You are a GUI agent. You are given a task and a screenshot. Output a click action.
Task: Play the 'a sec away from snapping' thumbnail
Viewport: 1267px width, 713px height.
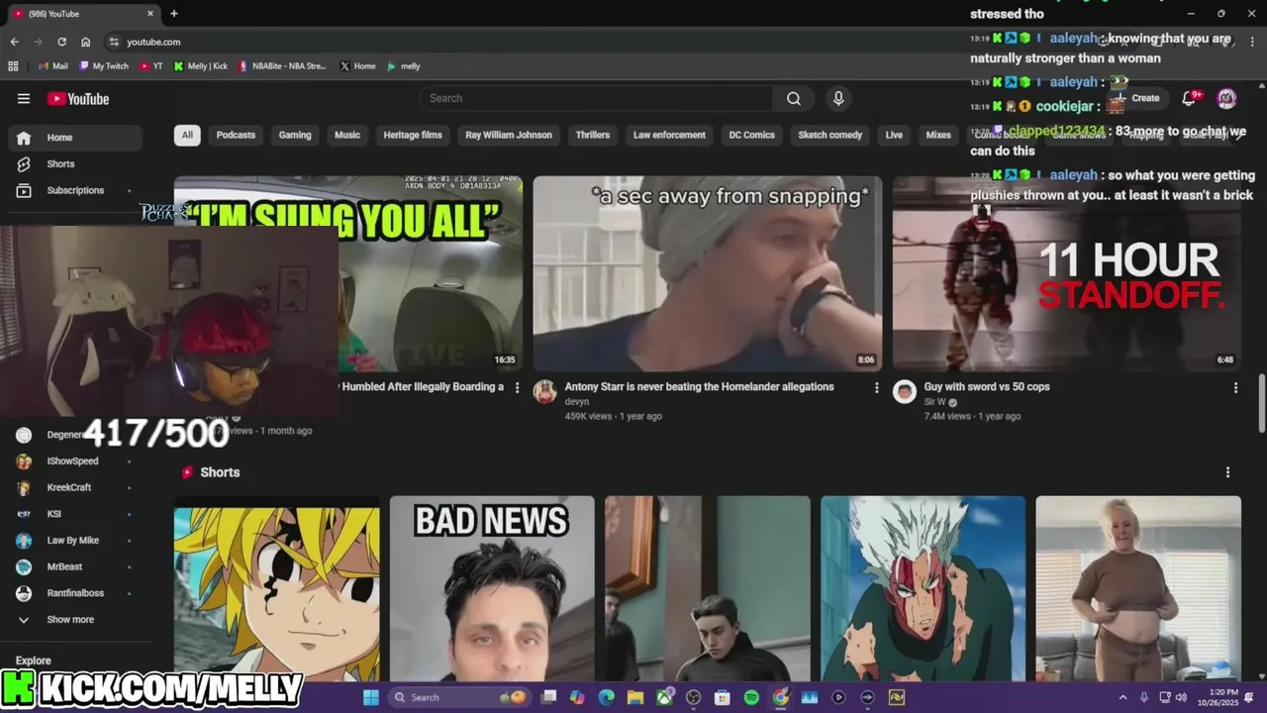[707, 273]
